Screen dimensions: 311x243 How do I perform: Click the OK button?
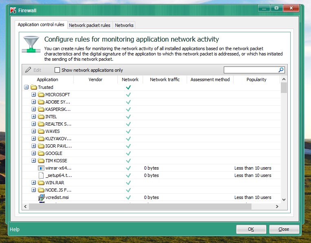251,229
